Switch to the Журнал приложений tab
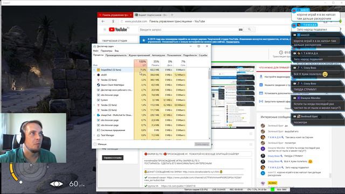 click(x=139, y=56)
